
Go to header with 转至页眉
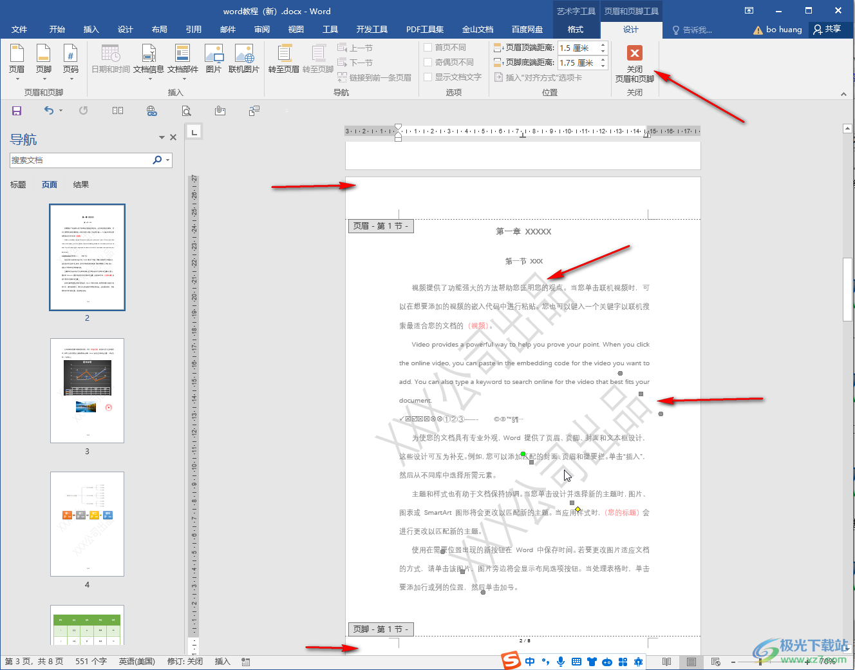[284, 59]
